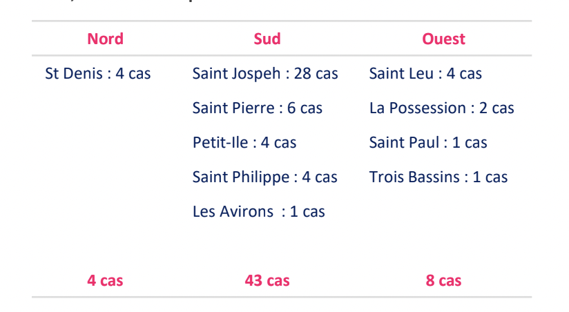Click the Nord total of 4 cas
The height and width of the screenshot is (312, 569).
(105, 280)
